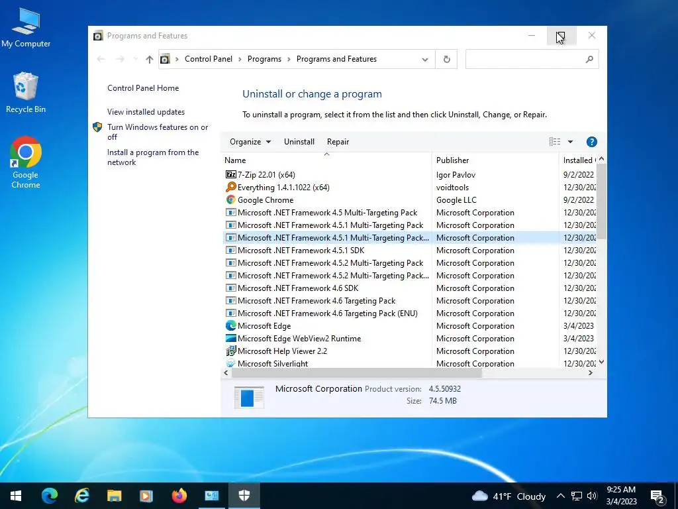Click the Everything 1.4.1.1022 magnifier icon
The image size is (678, 509).
click(231, 187)
